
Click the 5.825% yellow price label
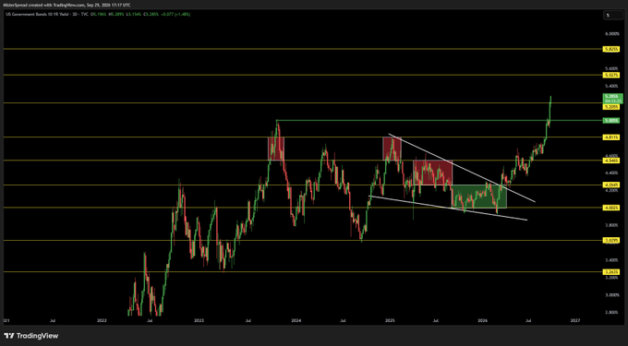[610, 49]
